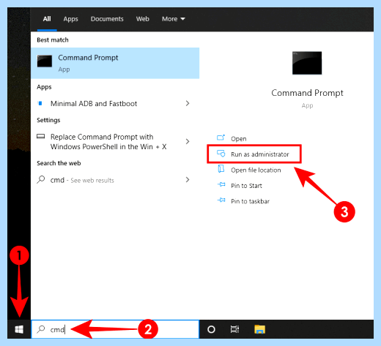Open cmd See web results entry
The width and height of the screenshot is (381, 346).
click(115, 180)
